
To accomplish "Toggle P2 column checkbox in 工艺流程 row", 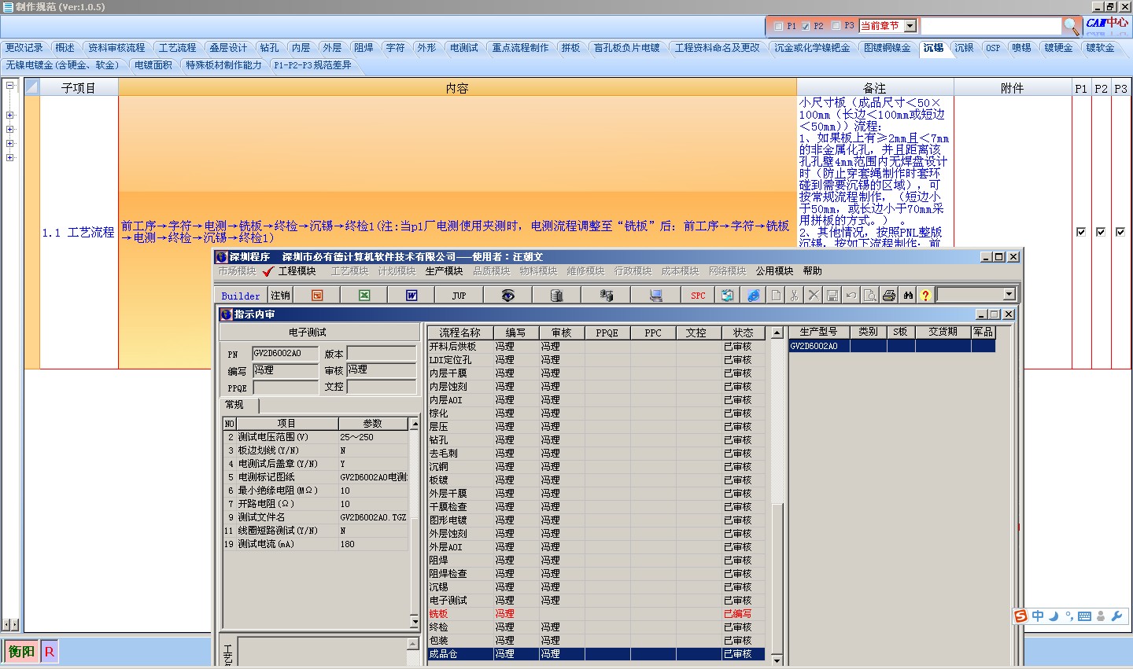I will tap(1101, 232).
